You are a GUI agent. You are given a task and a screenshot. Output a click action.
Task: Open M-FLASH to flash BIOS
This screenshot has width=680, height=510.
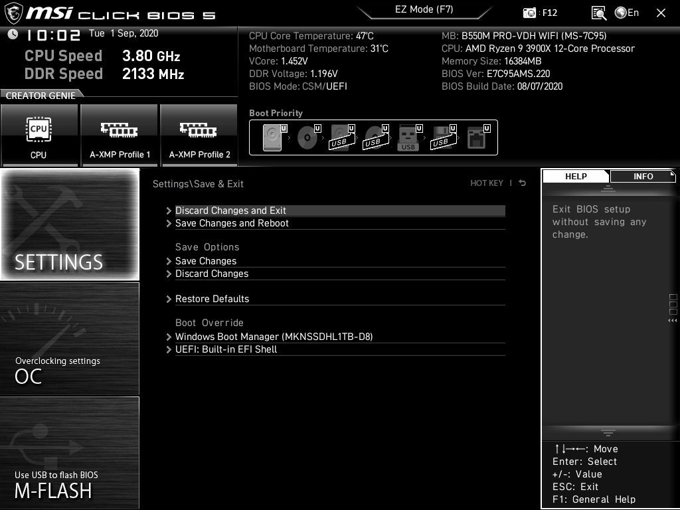(70, 452)
